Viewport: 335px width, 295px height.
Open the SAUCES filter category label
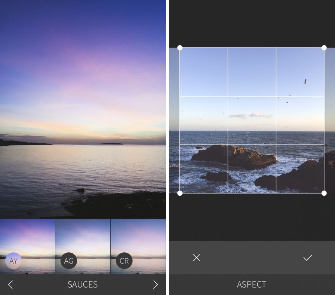(83, 285)
